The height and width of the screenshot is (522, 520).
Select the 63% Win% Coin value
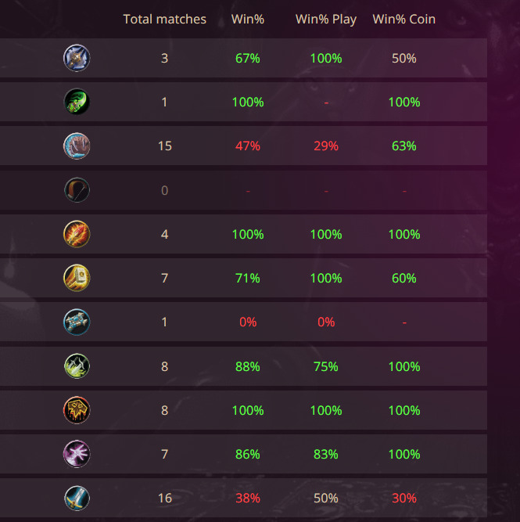pos(404,146)
